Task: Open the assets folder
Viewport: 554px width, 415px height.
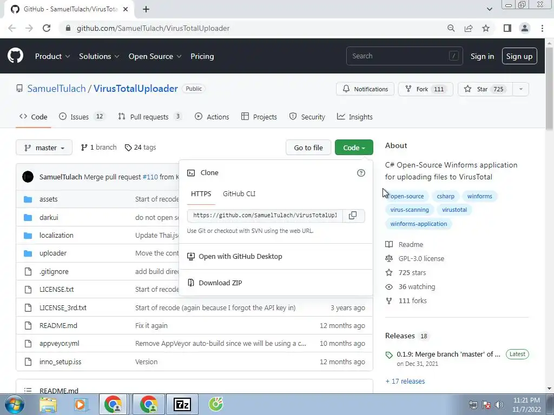Action: click(48, 199)
